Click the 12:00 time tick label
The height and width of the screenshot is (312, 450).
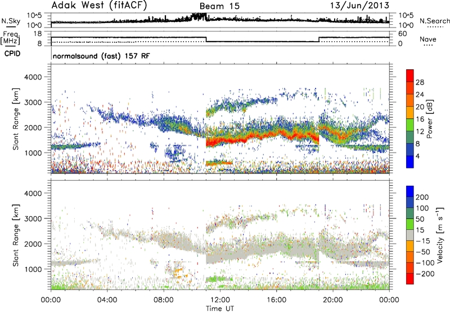pyautogui.click(x=220, y=300)
